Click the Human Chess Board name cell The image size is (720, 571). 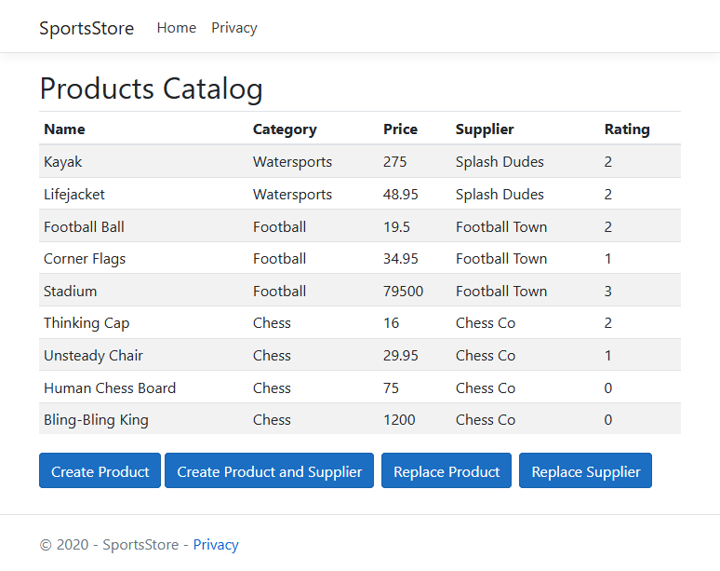click(110, 388)
